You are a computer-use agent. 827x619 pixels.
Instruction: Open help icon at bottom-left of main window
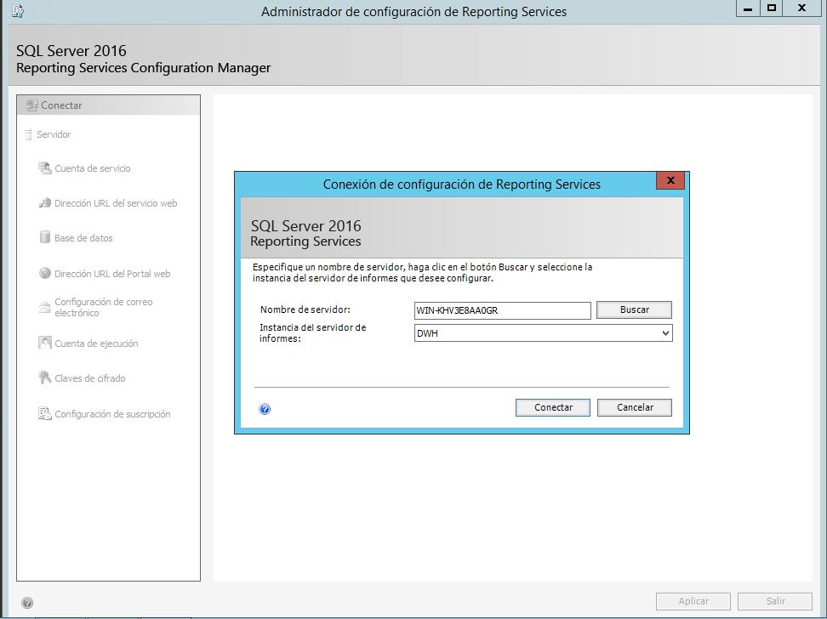pos(27,602)
